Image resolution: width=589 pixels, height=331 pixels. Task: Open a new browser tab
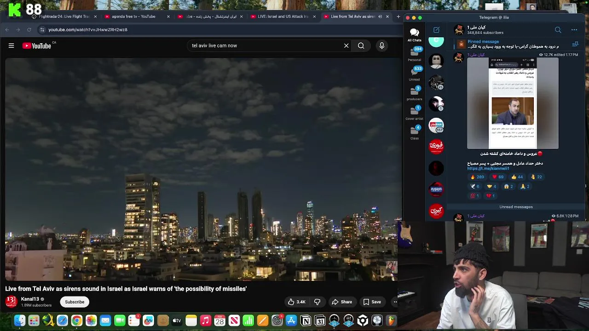tap(398, 17)
